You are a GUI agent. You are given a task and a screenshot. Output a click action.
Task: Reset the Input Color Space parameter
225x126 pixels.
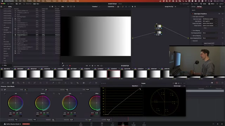[223, 19]
